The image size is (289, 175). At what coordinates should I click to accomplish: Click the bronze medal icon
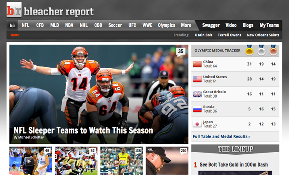pos(273,50)
